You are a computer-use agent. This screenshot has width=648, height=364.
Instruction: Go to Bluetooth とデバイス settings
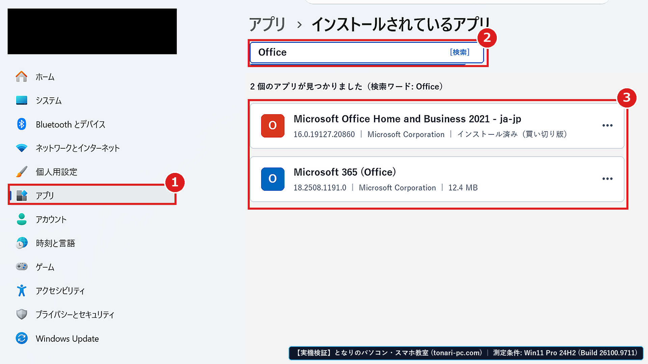[71, 124]
